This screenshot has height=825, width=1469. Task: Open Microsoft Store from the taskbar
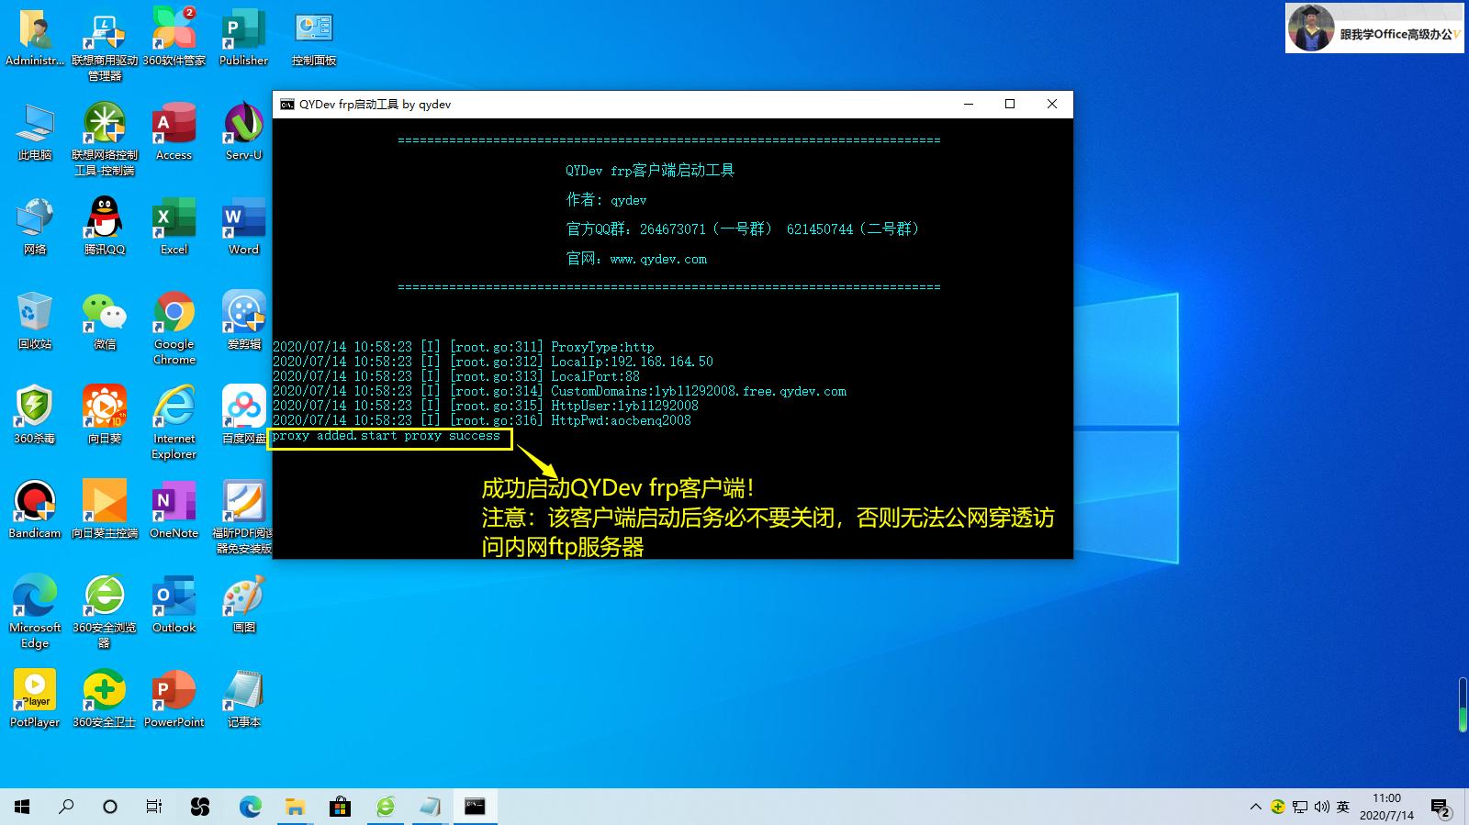tap(340, 807)
